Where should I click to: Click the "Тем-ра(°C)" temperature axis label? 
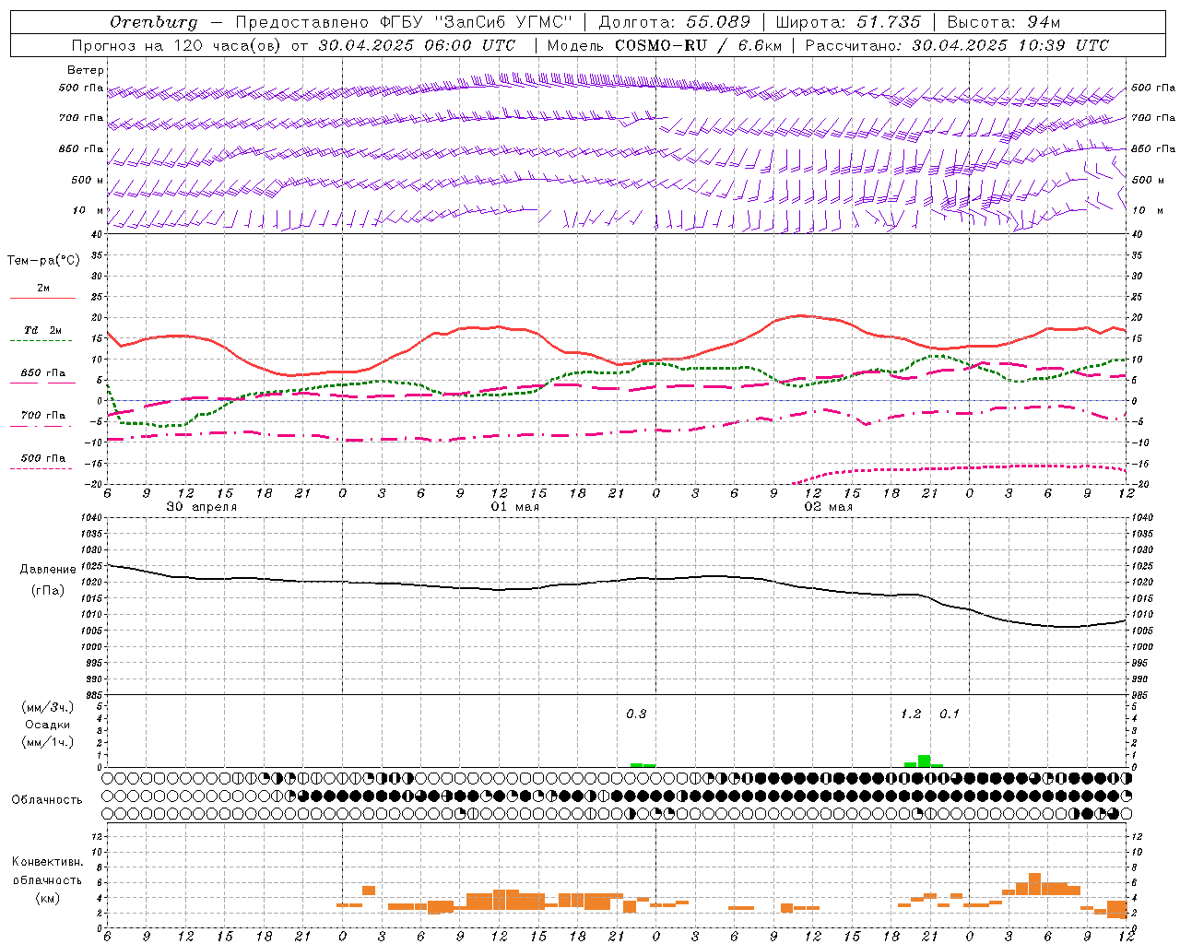coord(43,261)
